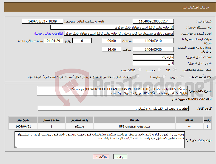The width and height of the screenshot is (216, 164).
Task: Click the بازگشت back button
Action: 101,157
